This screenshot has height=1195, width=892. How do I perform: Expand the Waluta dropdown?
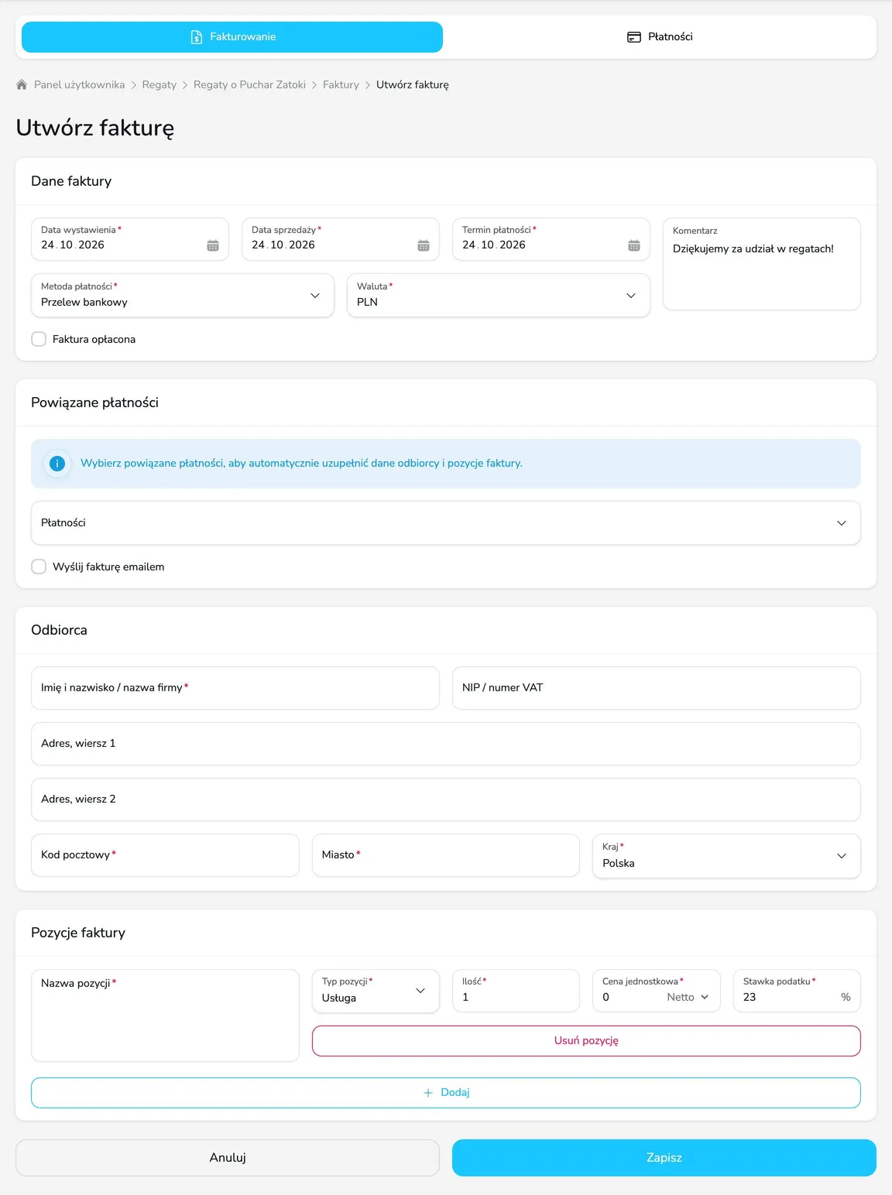[x=499, y=295]
